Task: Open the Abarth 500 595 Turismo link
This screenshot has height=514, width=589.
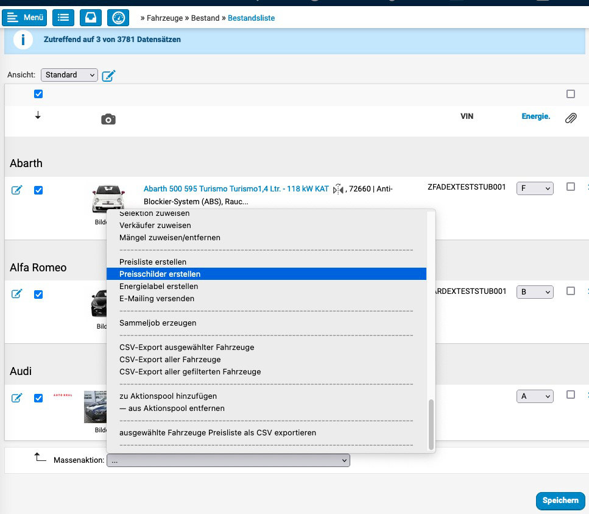Action: (x=236, y=189)
